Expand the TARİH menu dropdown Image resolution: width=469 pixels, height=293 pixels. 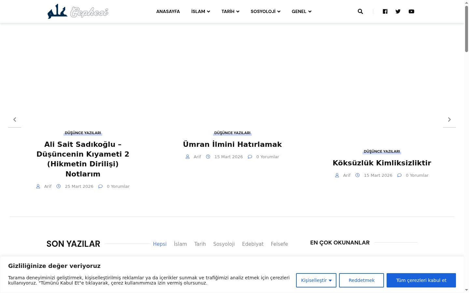(230, 11)
